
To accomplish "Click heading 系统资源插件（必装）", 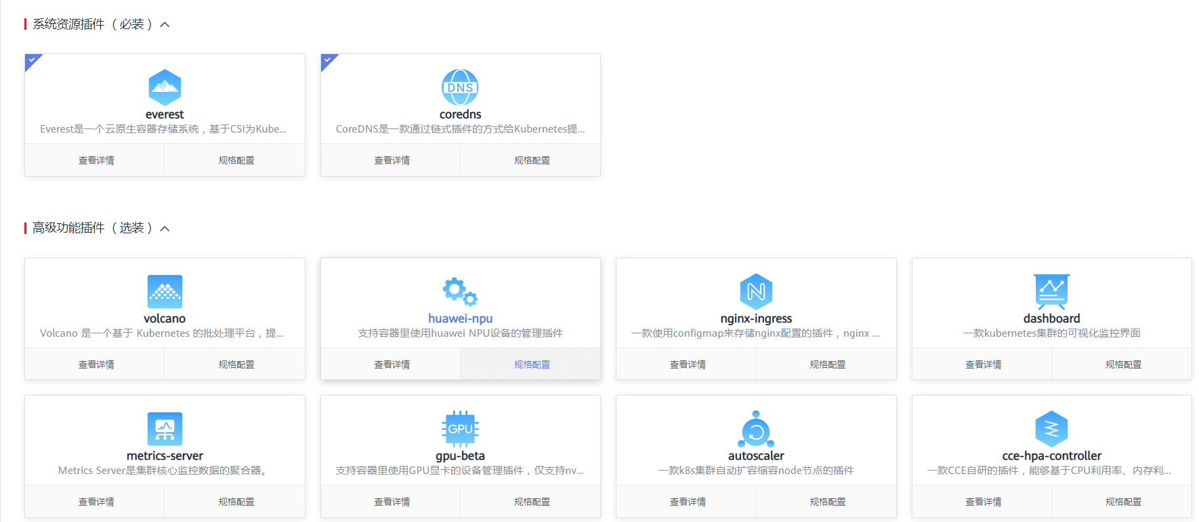I will pos(93,24).
